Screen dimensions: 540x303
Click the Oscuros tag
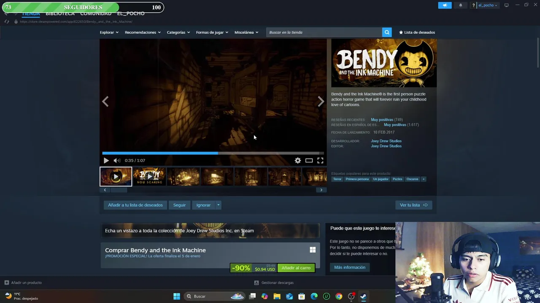click(412, 179)
